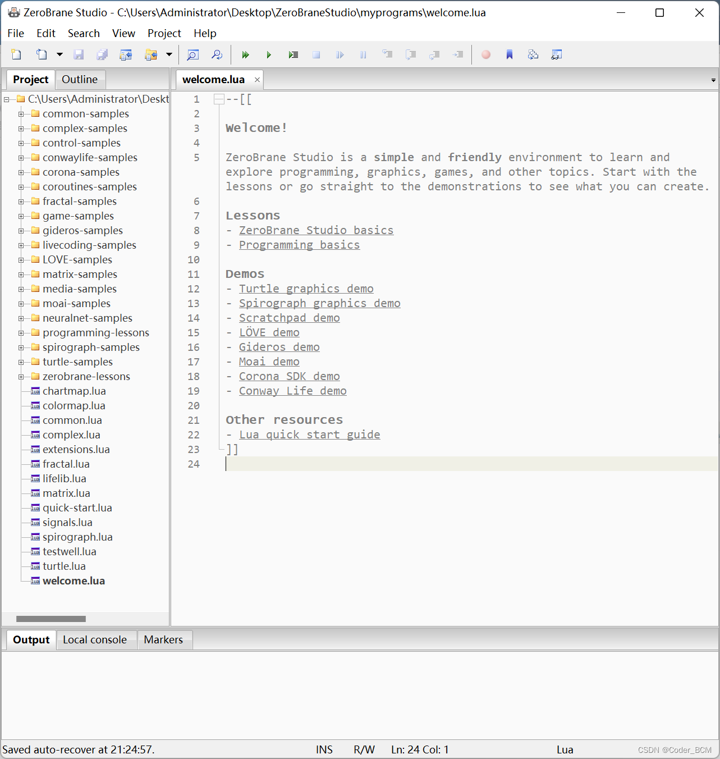Select the Project panel tab

coord(31,80)
